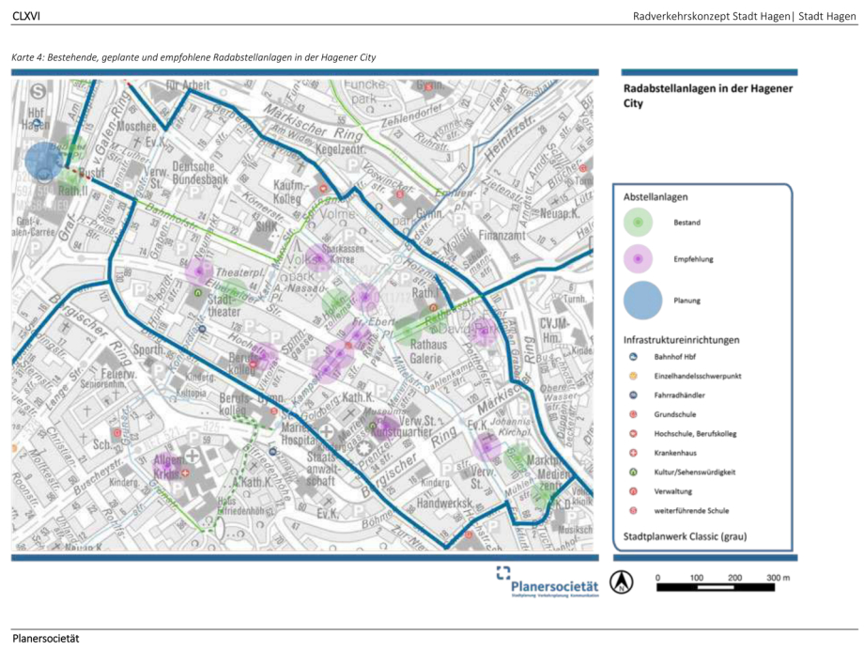Click the purple marker at Allgem. Krkhs
The height and width of the screenshot is (650, 864).
[167, 467]
